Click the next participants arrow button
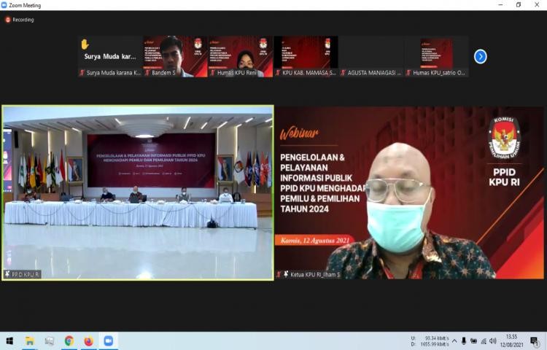This screenshot has width=547, height=350. click(x=480, y=56)
